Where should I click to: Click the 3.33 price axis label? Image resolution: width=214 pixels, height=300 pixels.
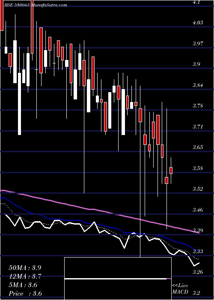point(198,252)
